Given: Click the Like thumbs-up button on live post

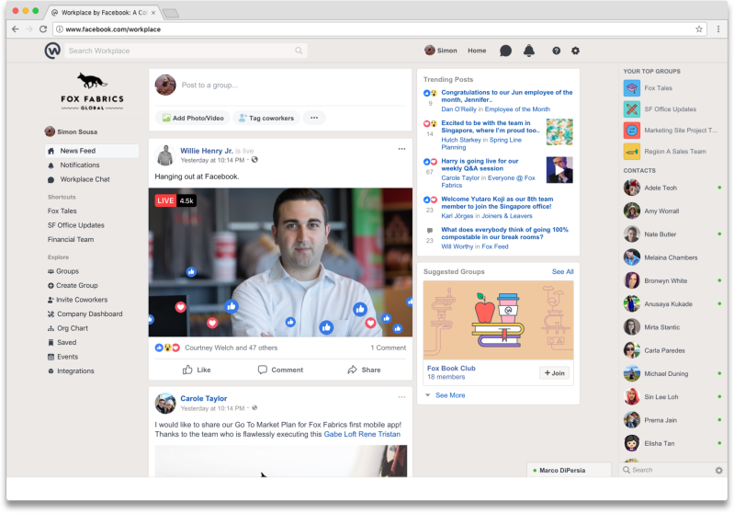Looking at the screenshot, I should (197, 370).
